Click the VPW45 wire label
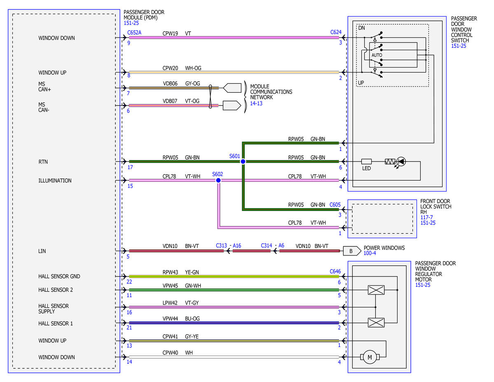 point(170,286)
